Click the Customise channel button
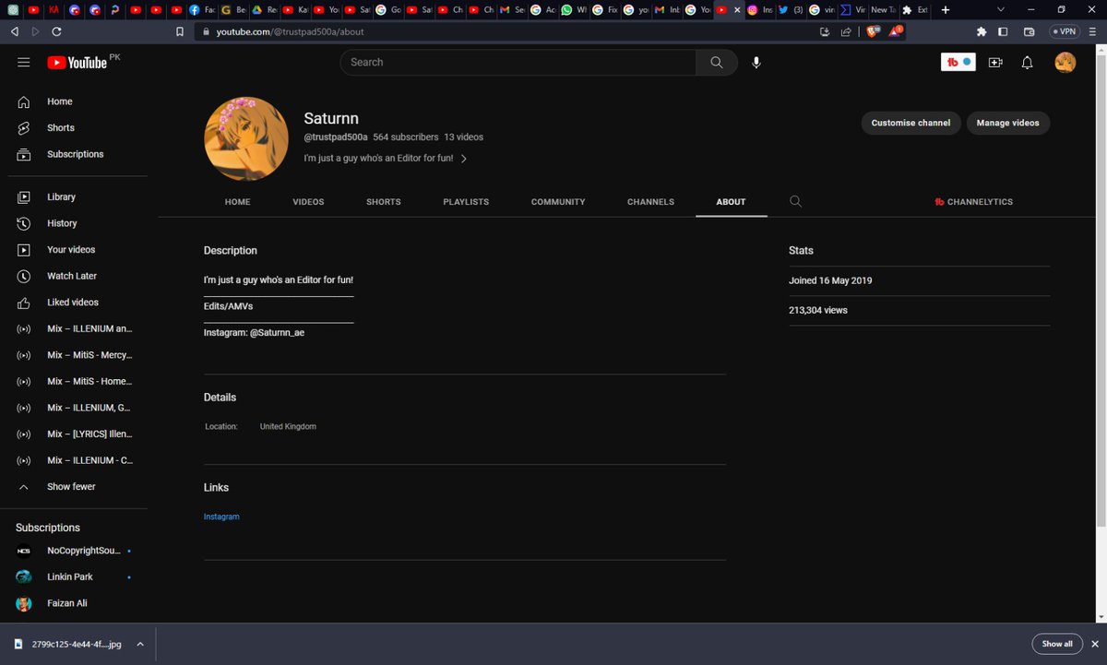Viewport: 1107px width, 665px height. point(911,123)
